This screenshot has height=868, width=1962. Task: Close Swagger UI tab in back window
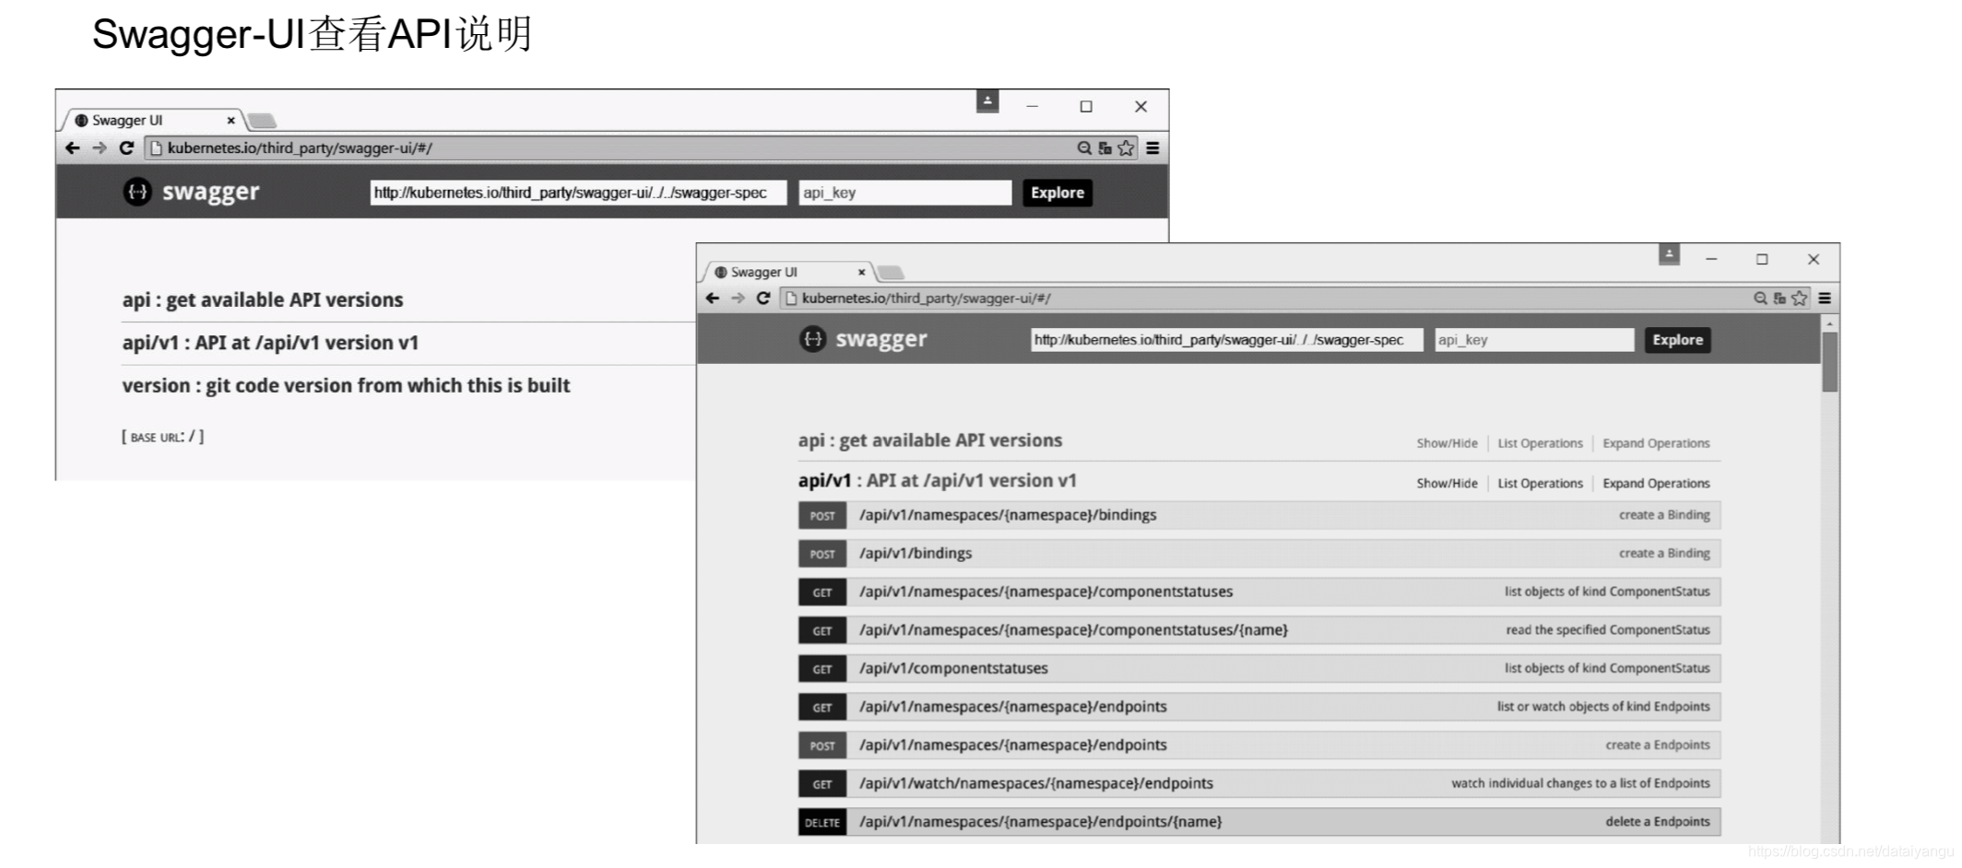coord(230,121)
